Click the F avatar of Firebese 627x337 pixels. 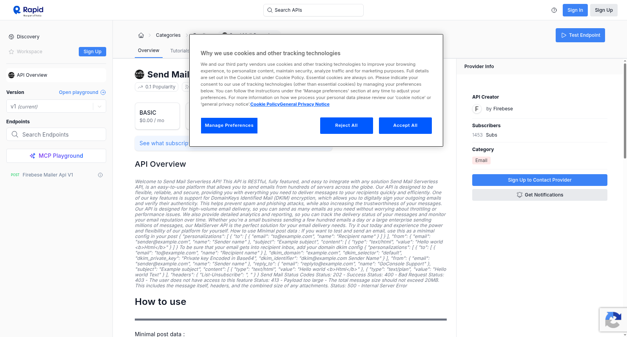click(x=477, y=109)
